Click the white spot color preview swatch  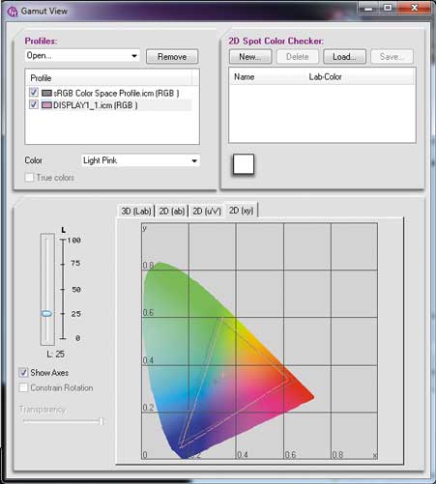point(244,164)
